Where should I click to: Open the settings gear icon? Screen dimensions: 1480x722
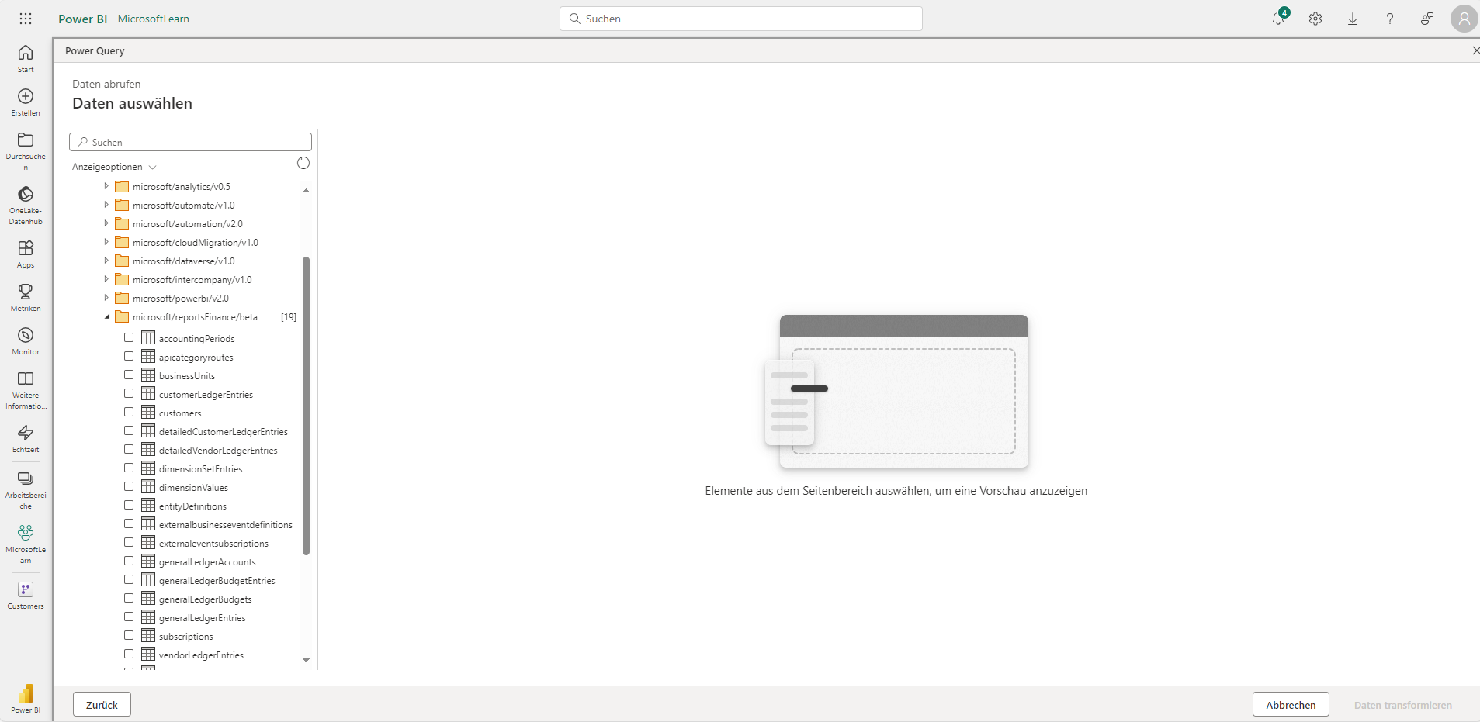click(1315, 19)
